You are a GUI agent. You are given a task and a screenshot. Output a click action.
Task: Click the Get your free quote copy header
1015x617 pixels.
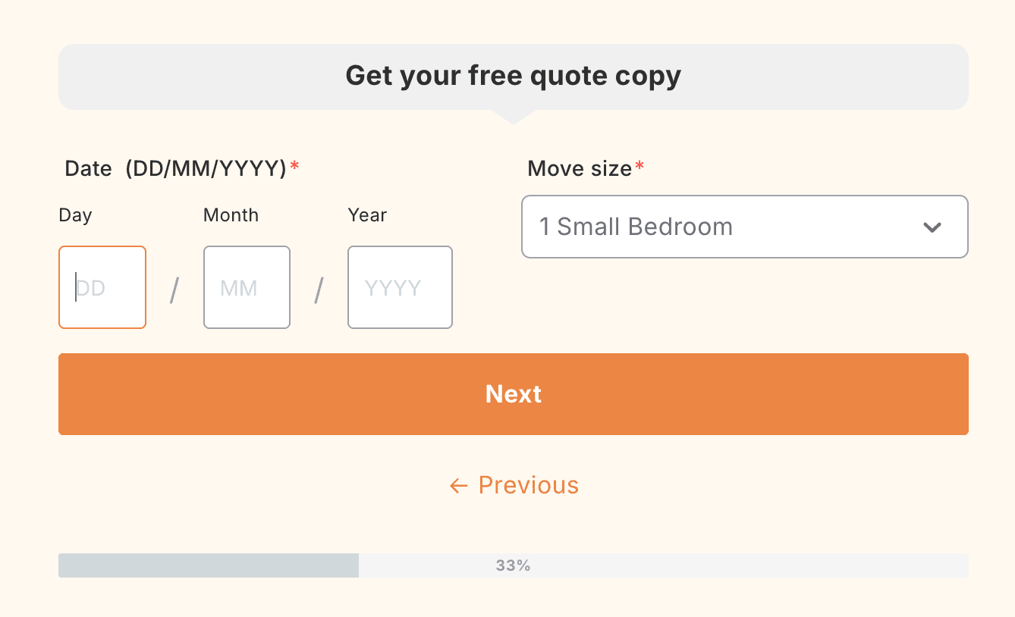click(513, 76)
